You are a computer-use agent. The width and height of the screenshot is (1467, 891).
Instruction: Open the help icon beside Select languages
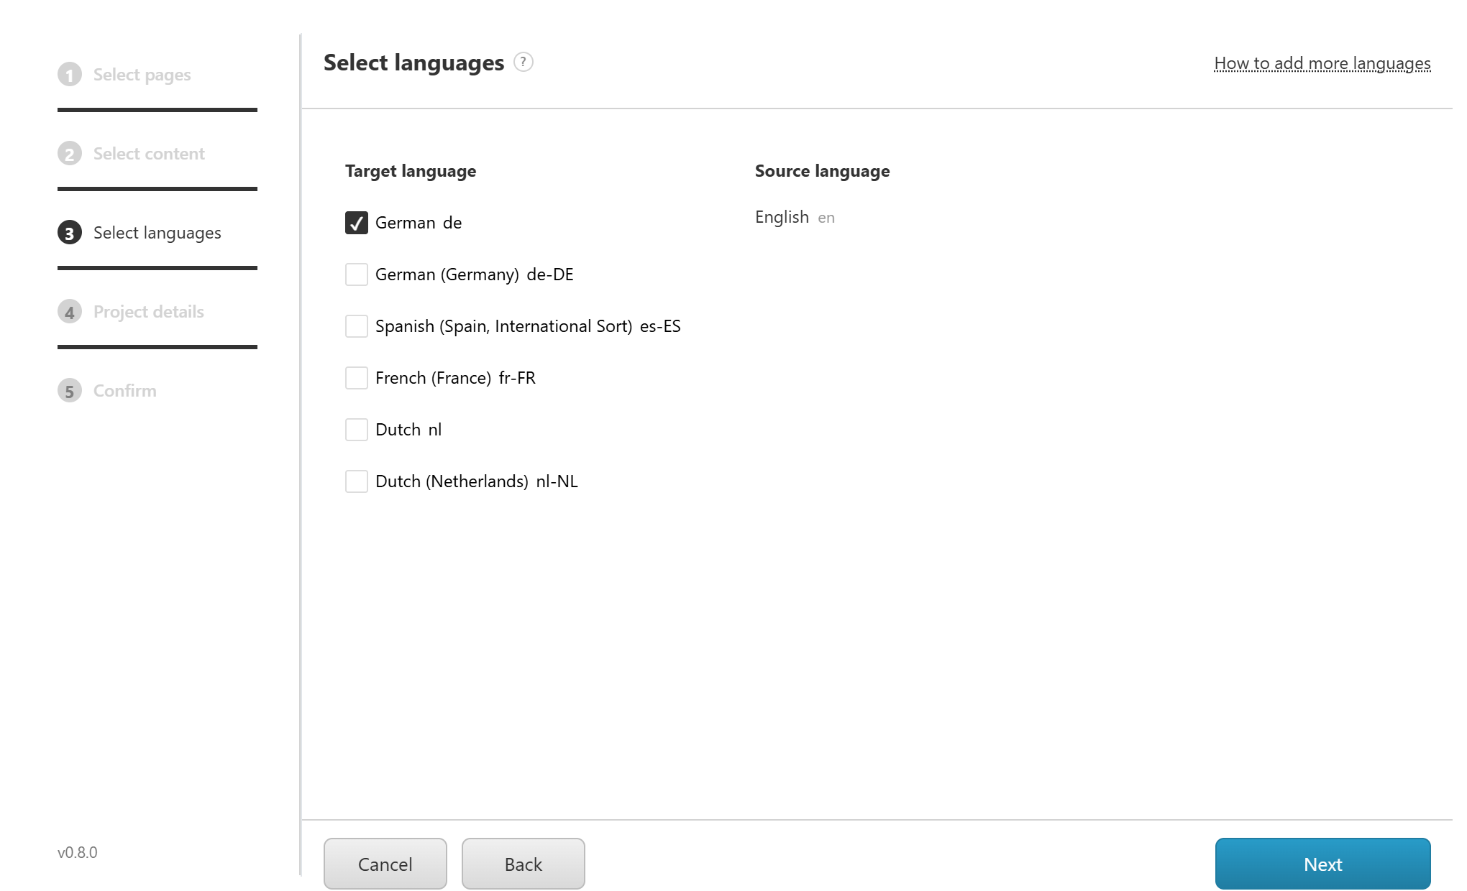524,63
